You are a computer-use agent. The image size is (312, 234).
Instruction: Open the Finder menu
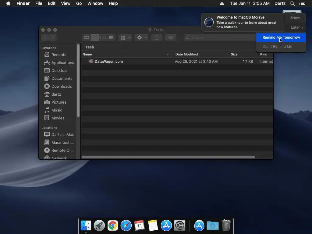[23, 3]
